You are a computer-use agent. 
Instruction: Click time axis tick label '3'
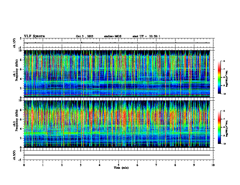tap(81, 165)
